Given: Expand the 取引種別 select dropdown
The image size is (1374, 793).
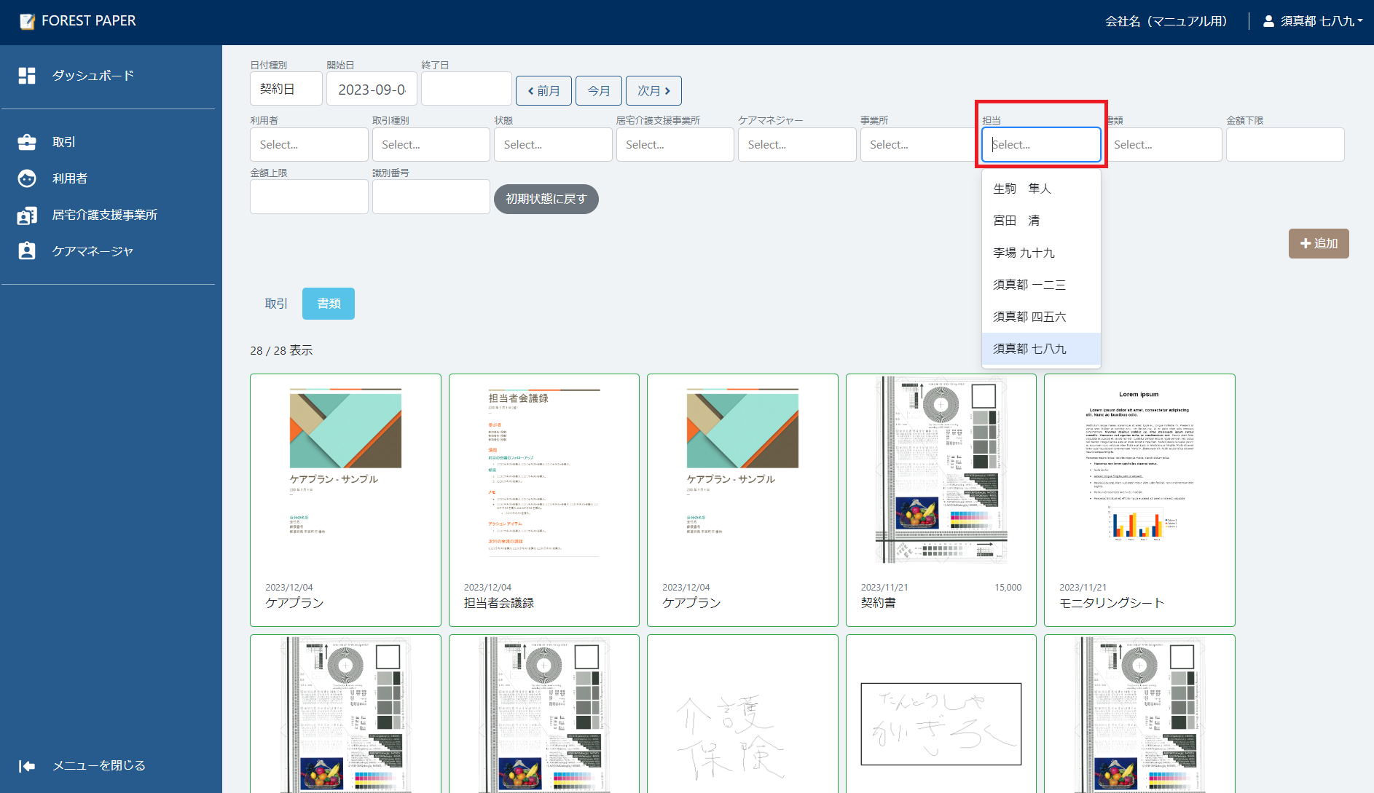Looking at the screenshot, I should click(431, 145).
